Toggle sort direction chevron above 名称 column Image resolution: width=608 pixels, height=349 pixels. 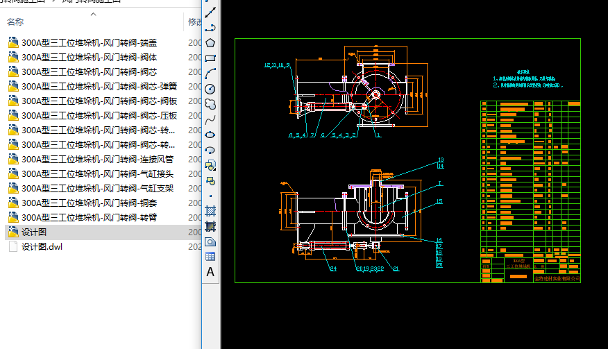pos(93,15)
